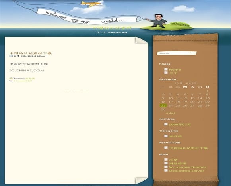Viewport: 231px width, 186px height.
Task: Open the 未分类 category in sidebar
Action: click(x=175, y=137)
